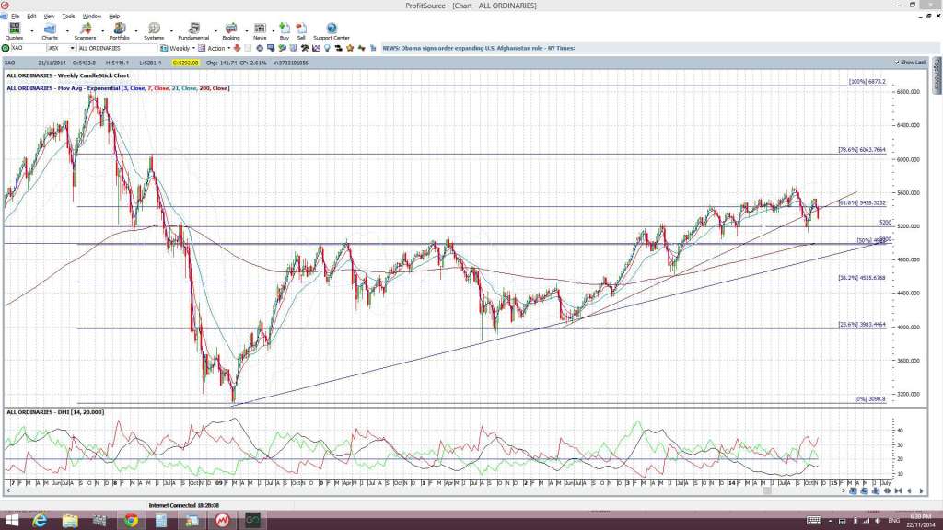Screen dimensions: 943x530
Task: Open the on-screen keyboard tray icon
Action: click(814, 521)
